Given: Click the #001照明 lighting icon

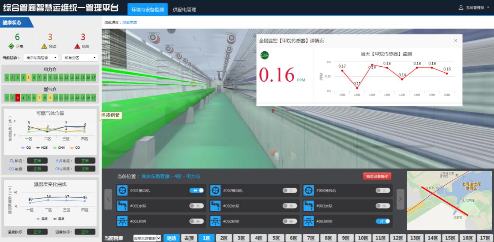Looking at the screenshot, I should pos(123,221).
